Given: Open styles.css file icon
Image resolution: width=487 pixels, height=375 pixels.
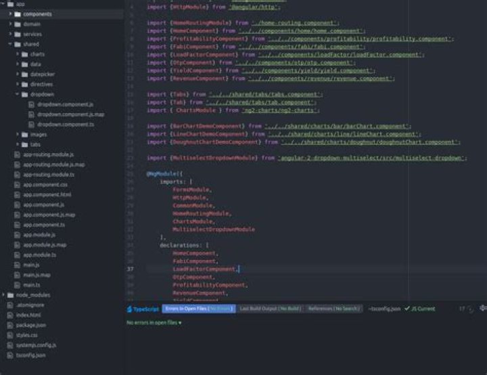Looking at the screenshot, I should 10,335.
